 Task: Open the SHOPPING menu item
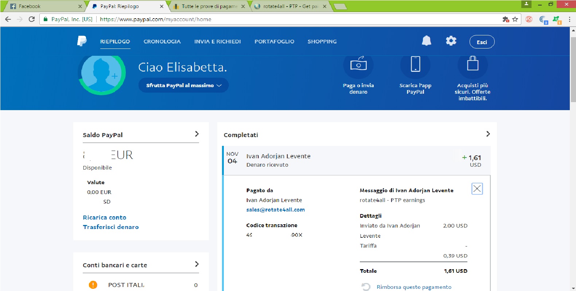[322, 42]
